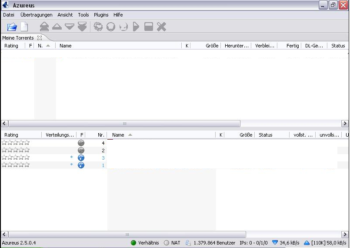
Task: Click blue status icon in row Nr. 3
Action: [81, 158]
